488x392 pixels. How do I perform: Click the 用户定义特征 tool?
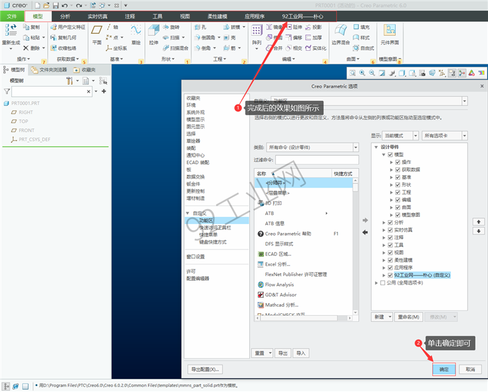click(68, 27)
